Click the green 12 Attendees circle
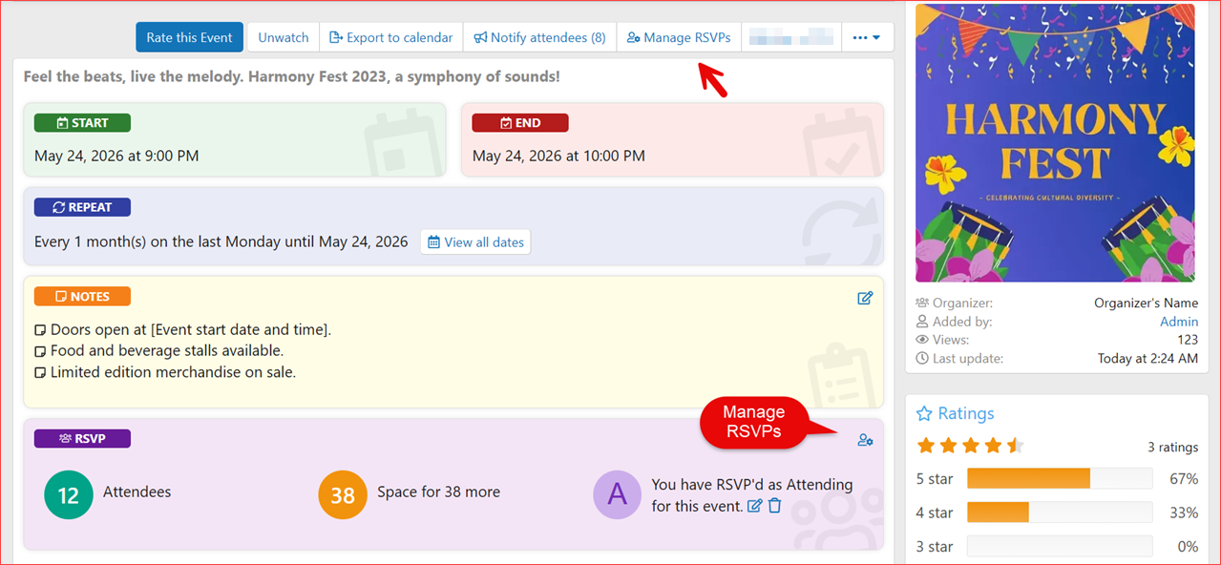The height and width of the screenshot is (565, 1221). click(68, 494)
